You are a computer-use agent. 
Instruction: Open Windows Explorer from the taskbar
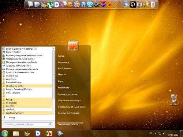[x=16, y=133]
